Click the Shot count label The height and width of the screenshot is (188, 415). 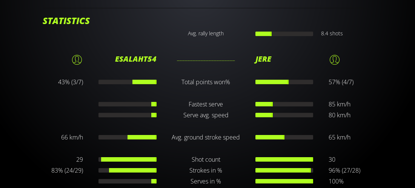(x=206, y=159)
